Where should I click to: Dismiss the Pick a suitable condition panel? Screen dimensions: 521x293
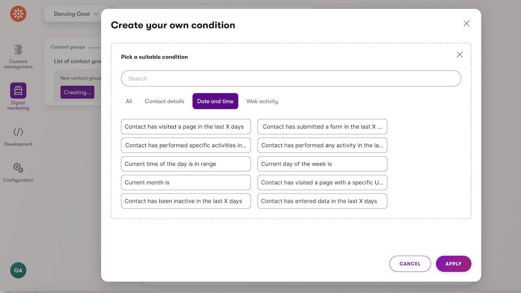pyautogui.click(x=460, y=55)
